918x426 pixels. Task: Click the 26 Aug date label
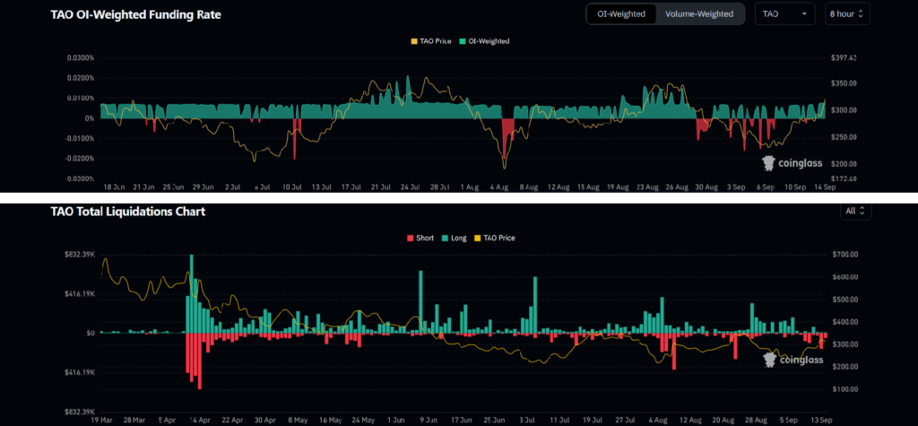pos(678,187)
